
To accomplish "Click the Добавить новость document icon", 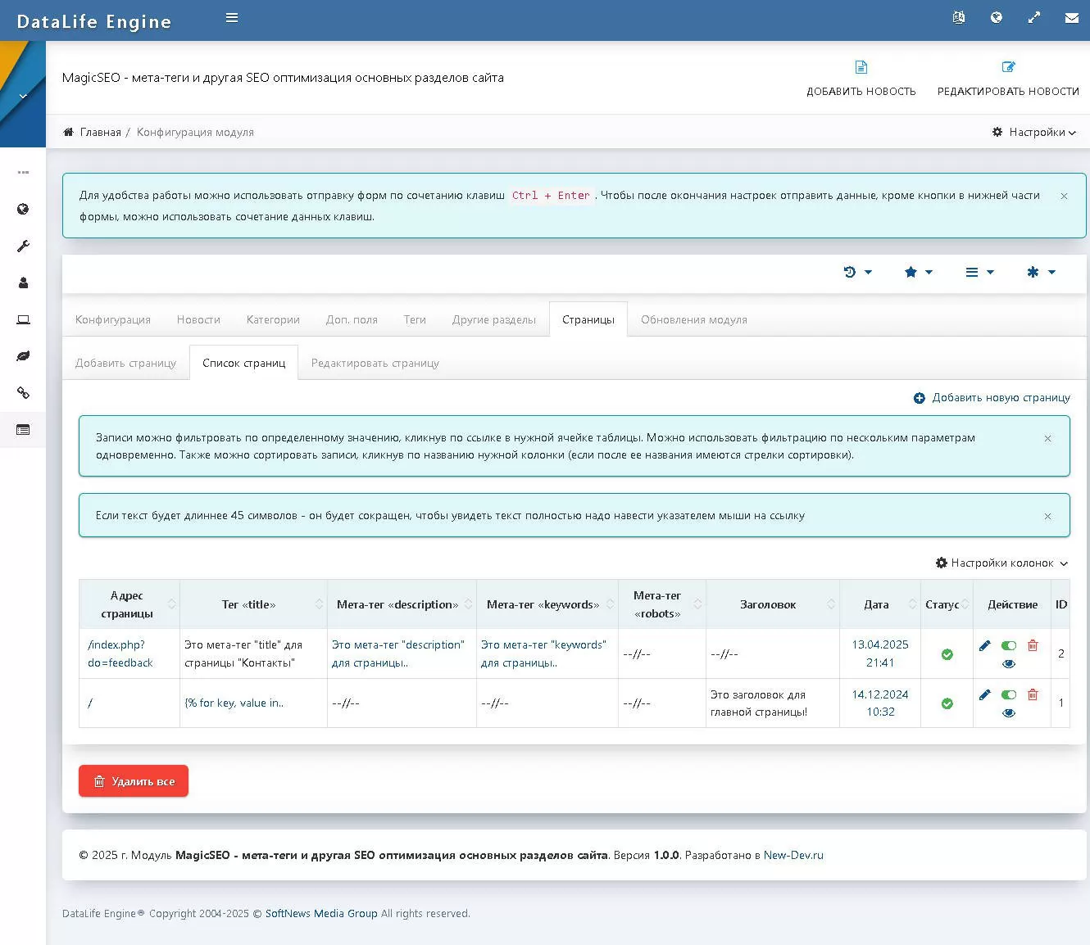I will pyautogui.click(x=861, y=67).
